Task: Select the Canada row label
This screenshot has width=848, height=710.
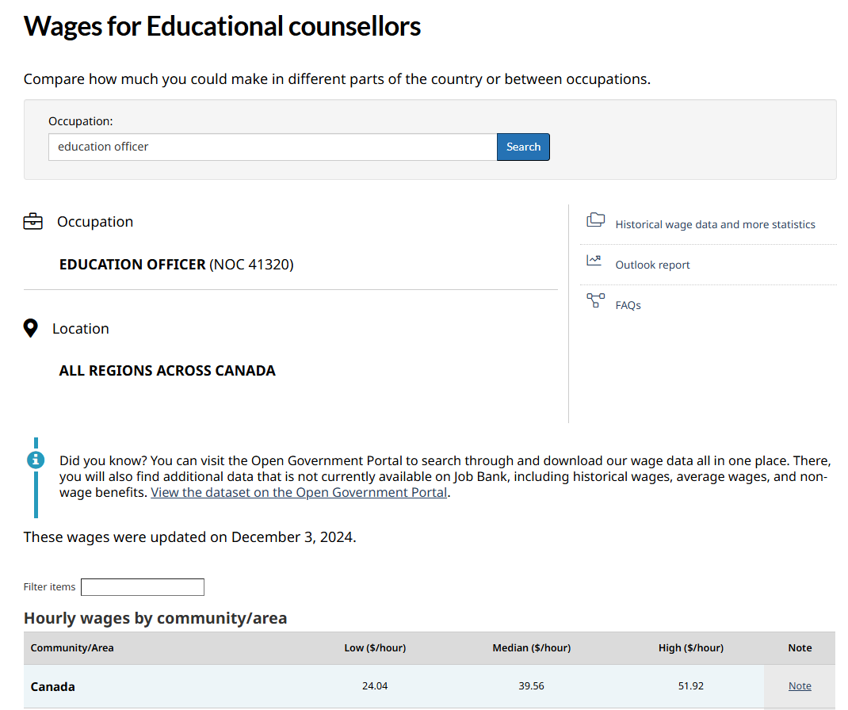Action: click(x=53, y=687)
